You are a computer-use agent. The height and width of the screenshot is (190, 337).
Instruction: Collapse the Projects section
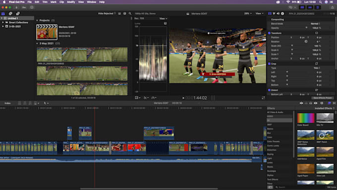37,20
